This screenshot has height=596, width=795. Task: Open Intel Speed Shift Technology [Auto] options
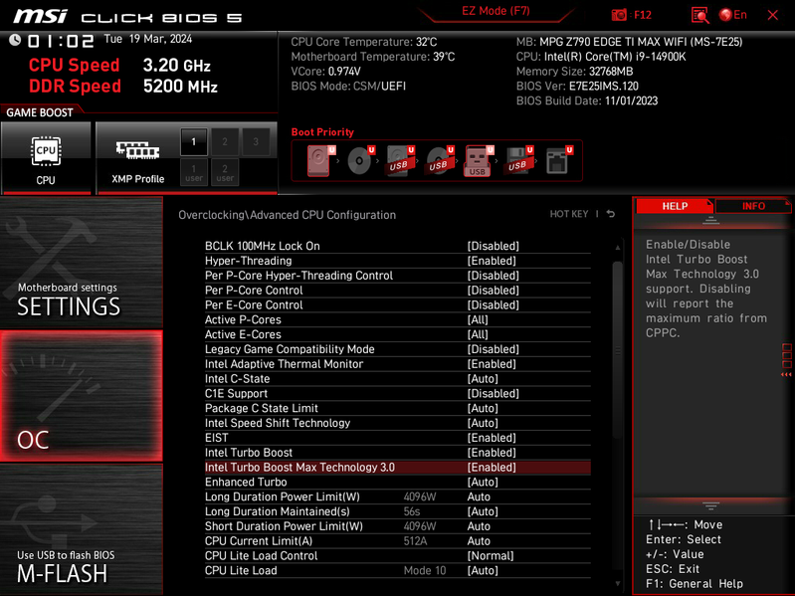(483, 423)
